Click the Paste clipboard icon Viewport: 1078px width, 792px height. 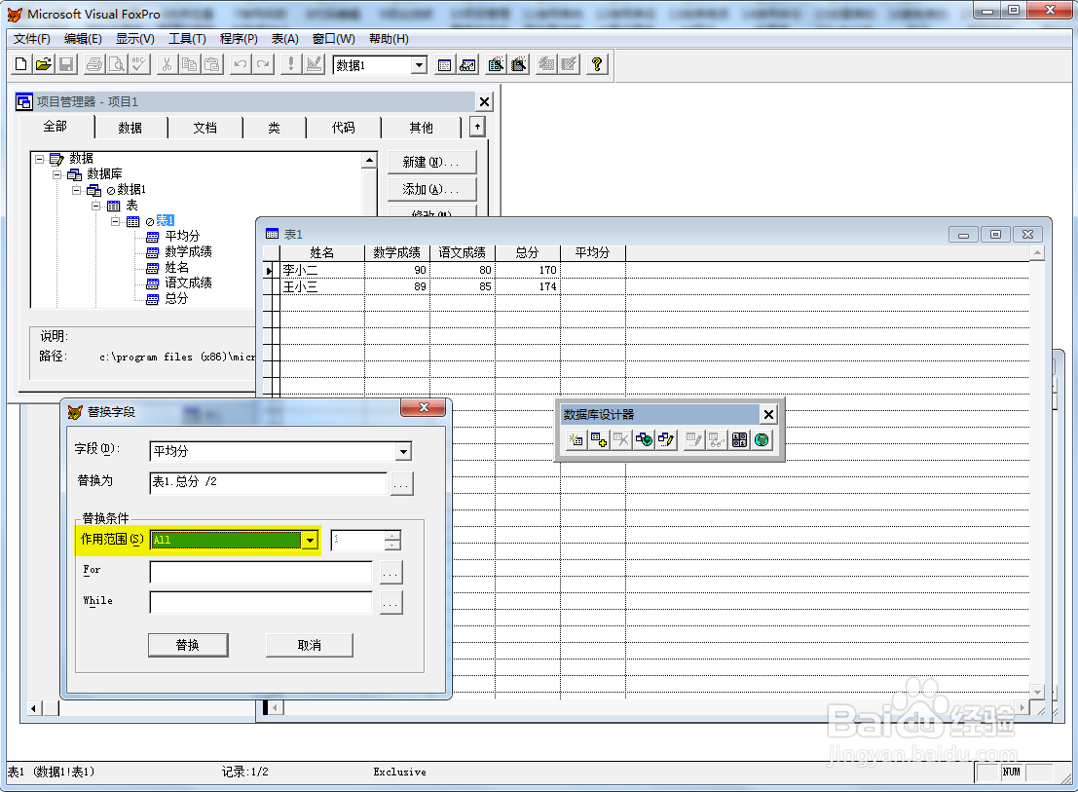[212, 64]
